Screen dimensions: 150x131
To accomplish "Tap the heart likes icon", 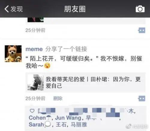I will (x=32, y=111).
